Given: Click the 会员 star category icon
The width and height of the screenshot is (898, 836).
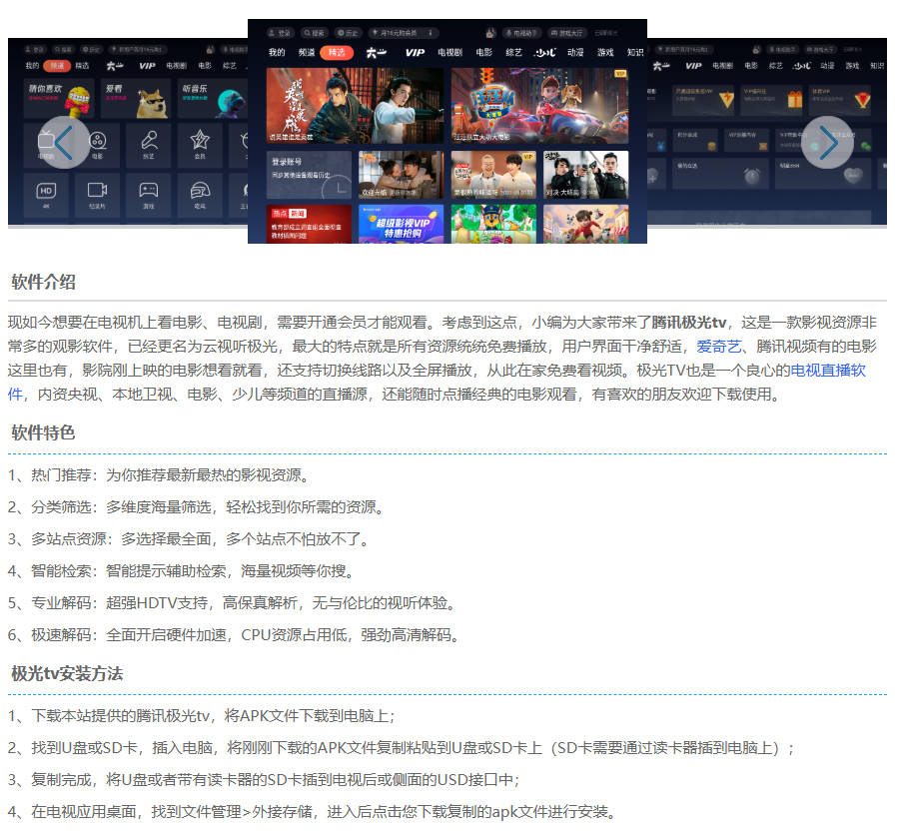Looking at the screenshot, I should (201, 140).
